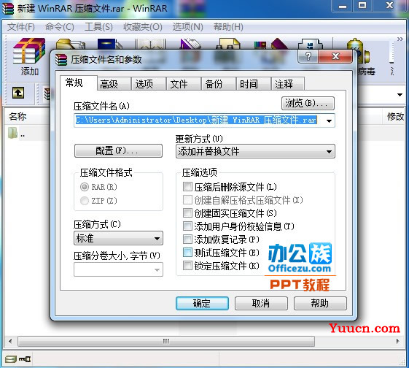Click the 配置(F)... profiles button
Screen dimensions: 409x368
point(118,150)
